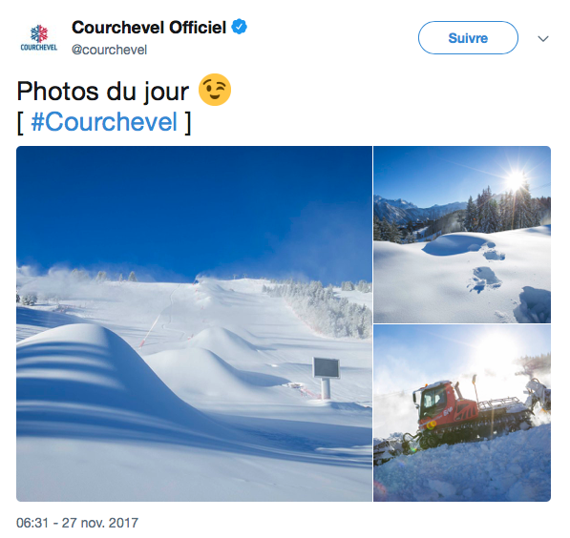Viewport: 570px width, 538px height.
Task: Click the COURCHEVEL wordmark under the logo
Action: [x=38, y=48]
